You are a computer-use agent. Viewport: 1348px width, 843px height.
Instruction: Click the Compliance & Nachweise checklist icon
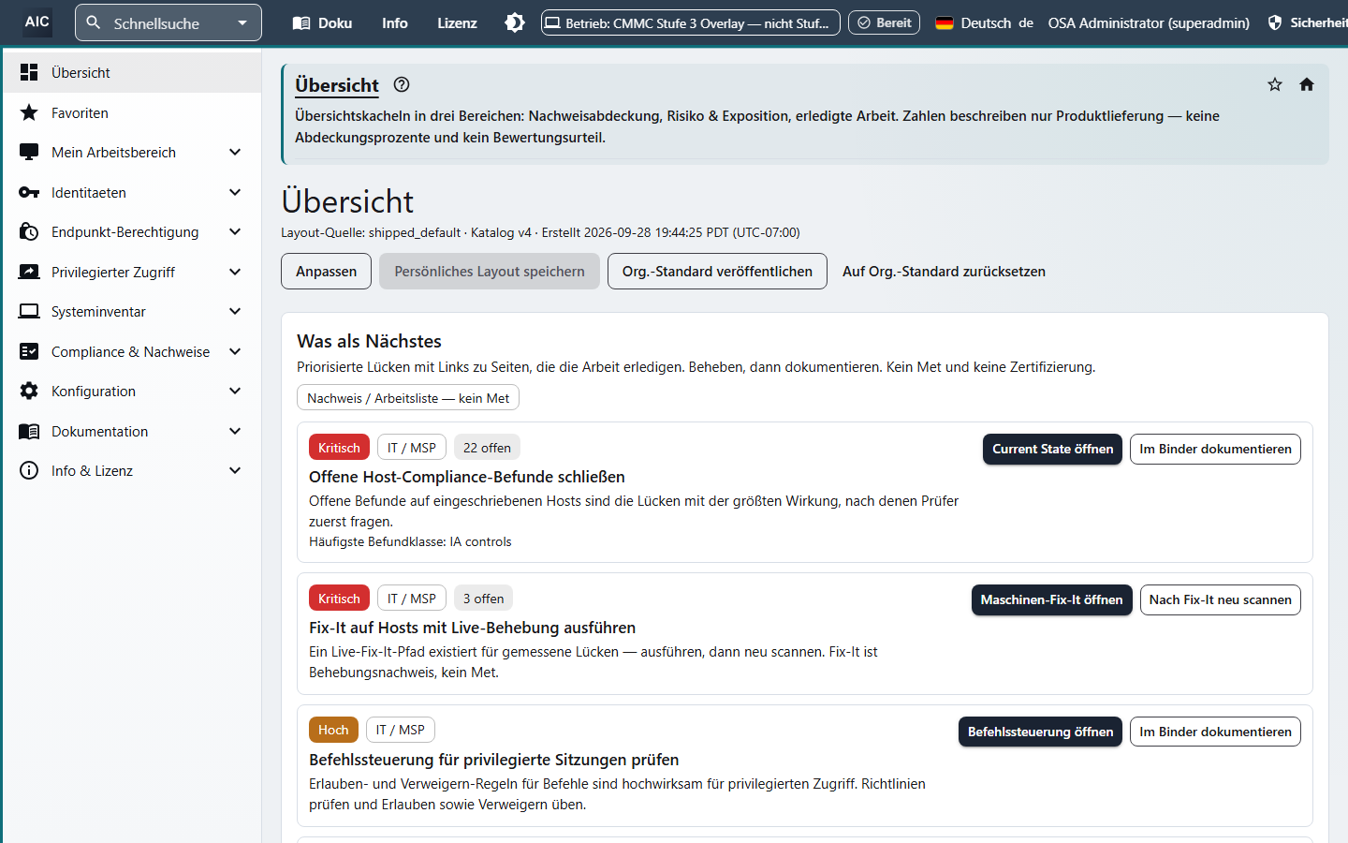point(29,351)
